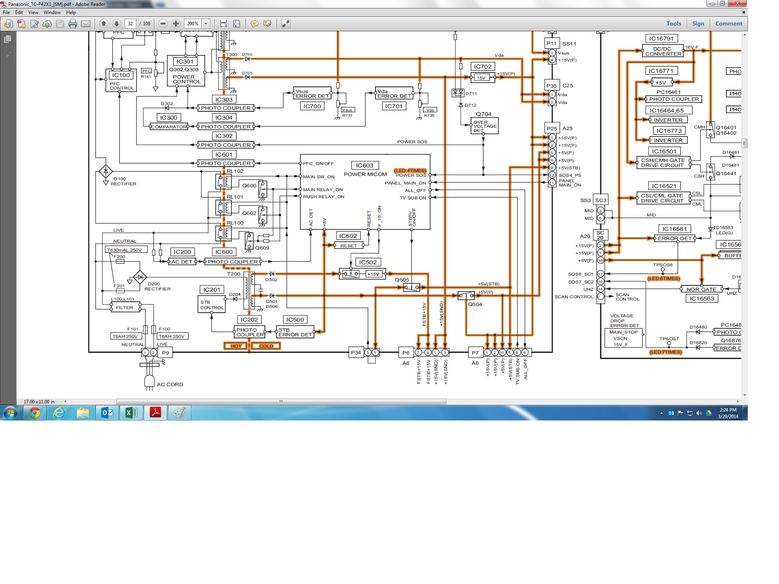The height and width of the screenshot is (584, 779).
Task: Go to previous page arrow
Action: coord(104,24)
